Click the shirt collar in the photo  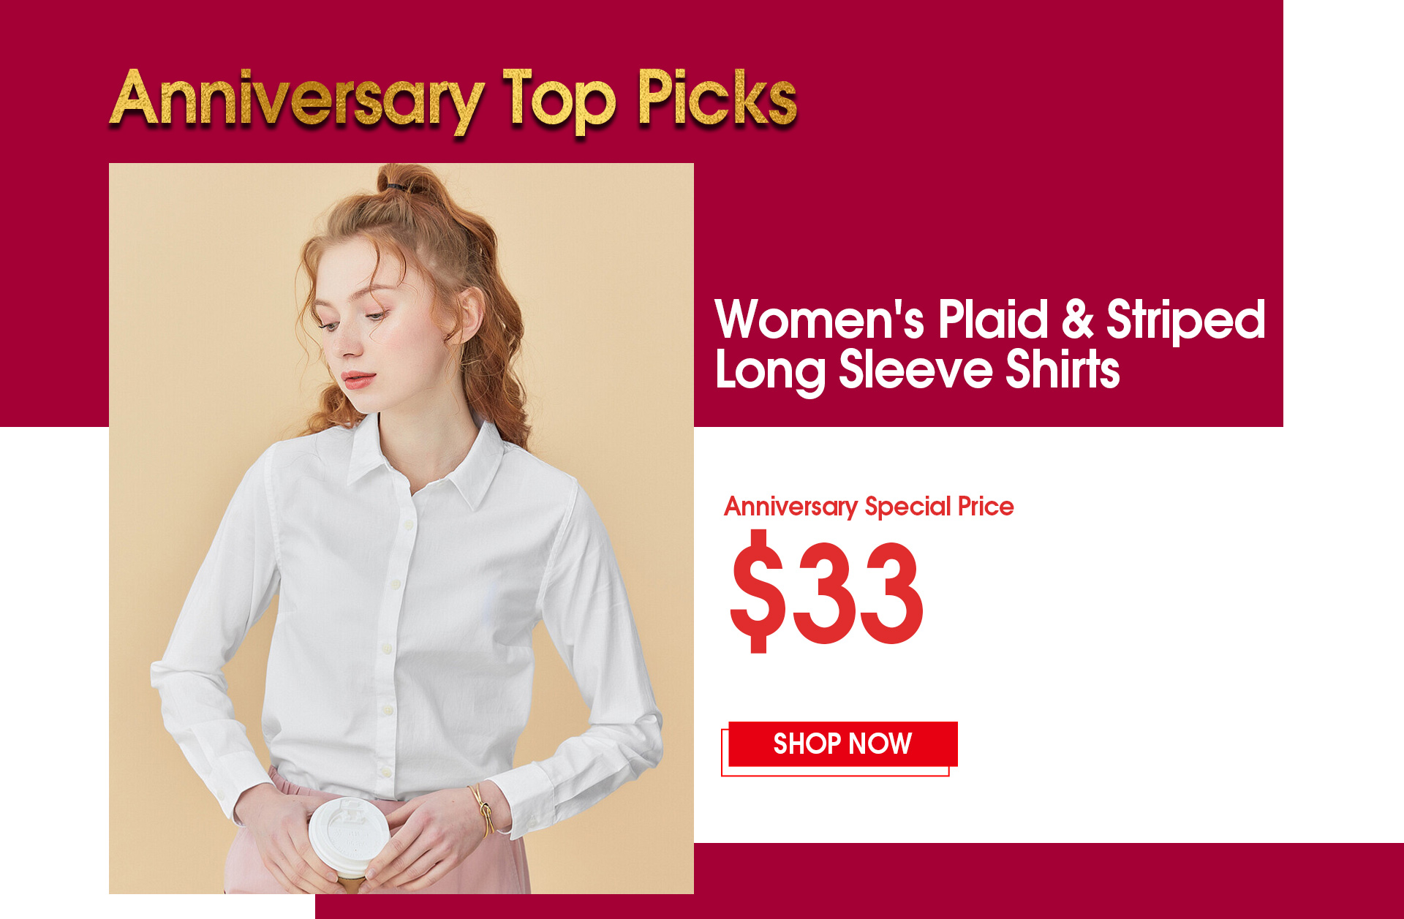point(424,461)
